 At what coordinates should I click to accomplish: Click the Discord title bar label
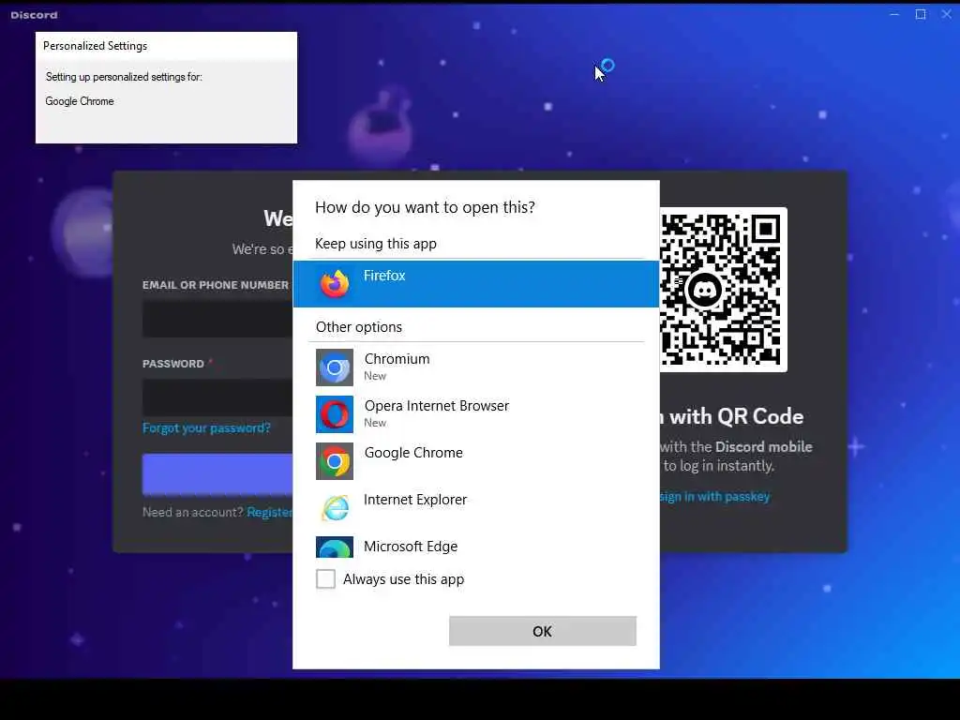(x=35, y=15)
